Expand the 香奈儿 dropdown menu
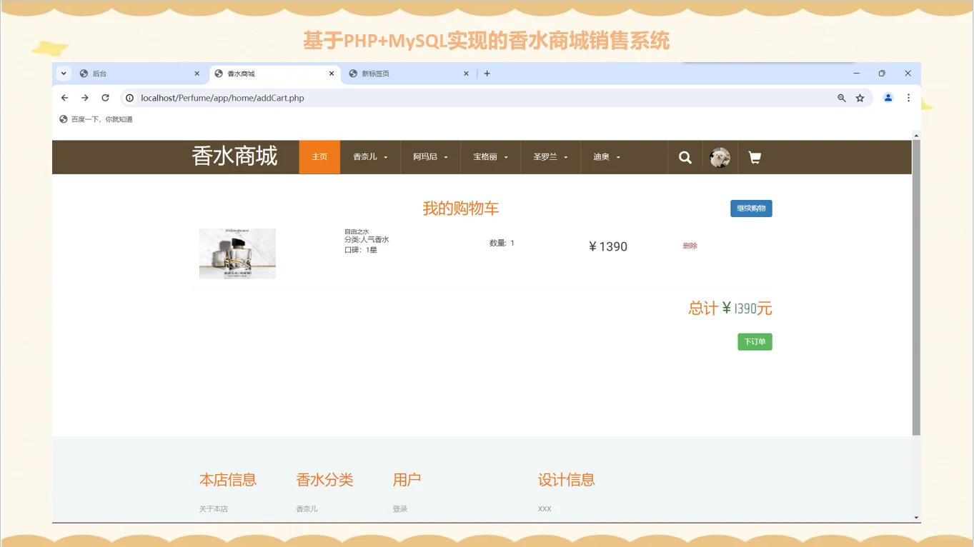This screenshot has height=547, width=974. pyautogui.click(x=370, y=157)
